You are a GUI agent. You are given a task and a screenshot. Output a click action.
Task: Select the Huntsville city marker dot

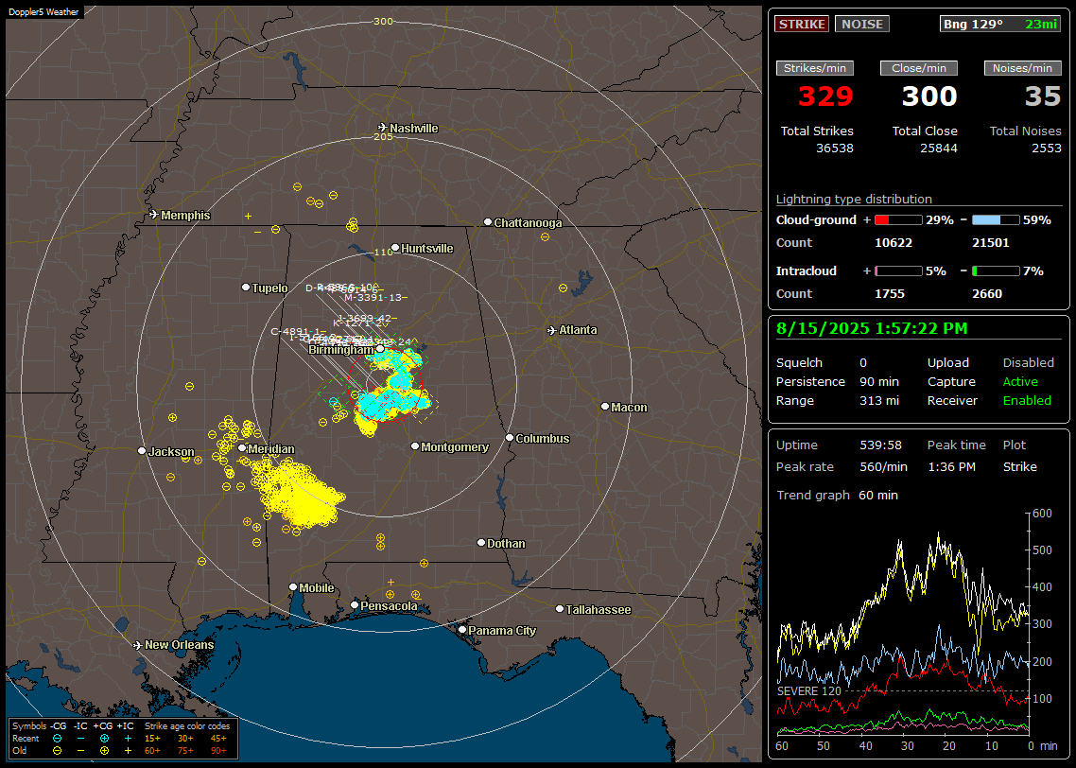395,248
